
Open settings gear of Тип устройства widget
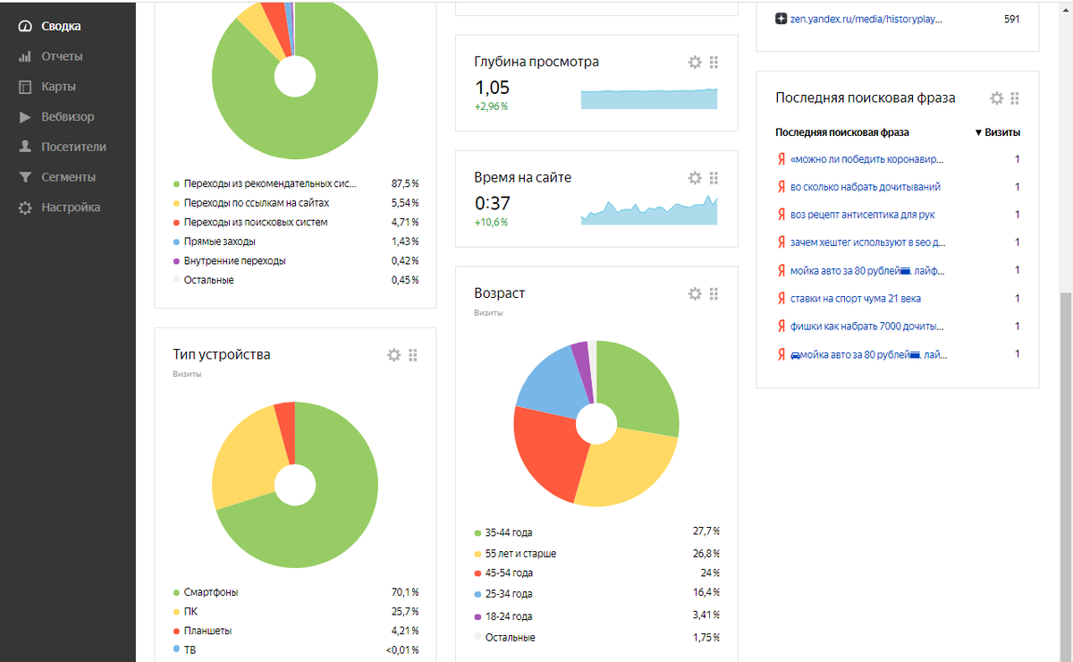coord(393,354)
